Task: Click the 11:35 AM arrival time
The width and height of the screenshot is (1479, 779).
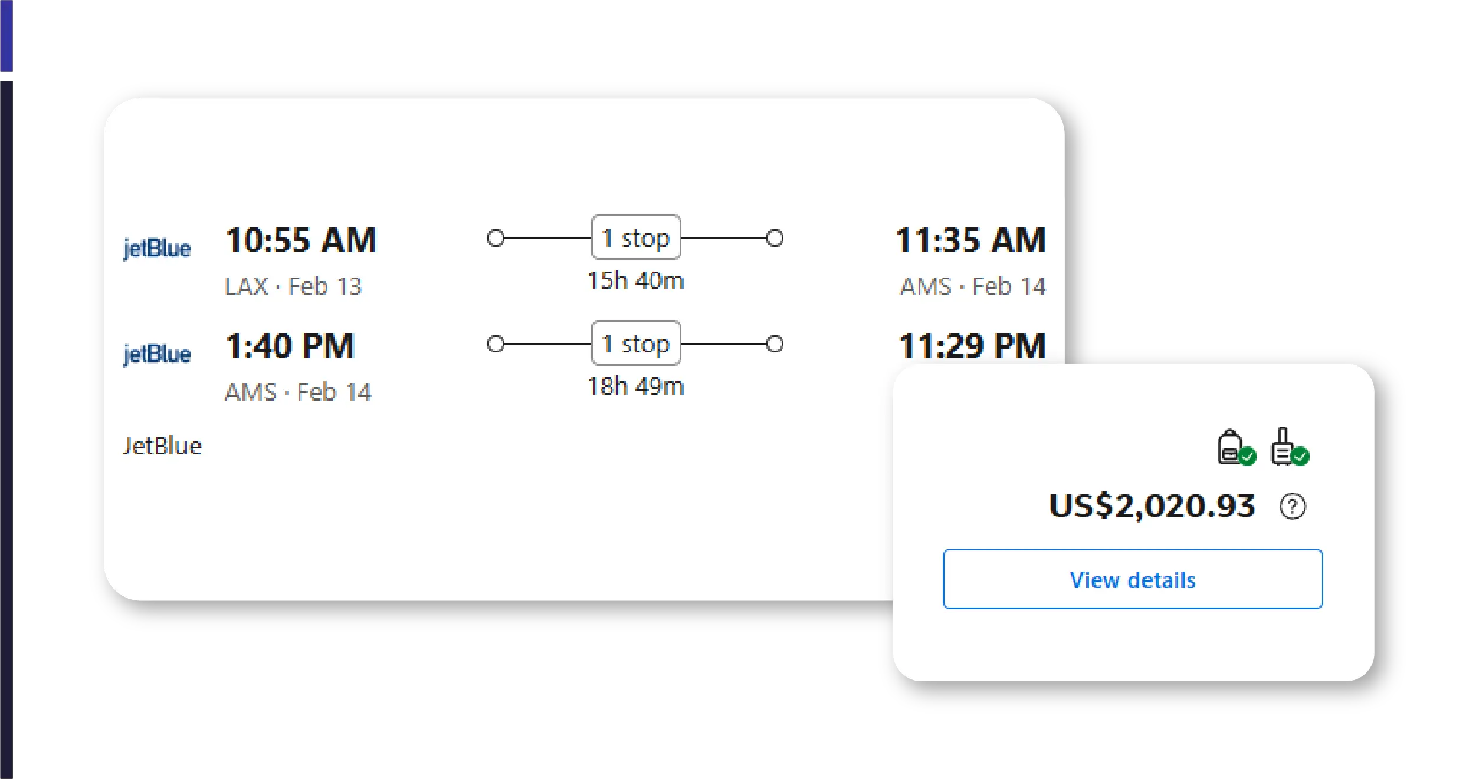Action: [x=970, y=240]
